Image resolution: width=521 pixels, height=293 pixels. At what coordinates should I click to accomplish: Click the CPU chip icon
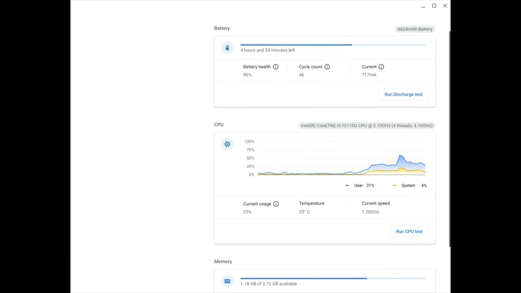point(227,144)
